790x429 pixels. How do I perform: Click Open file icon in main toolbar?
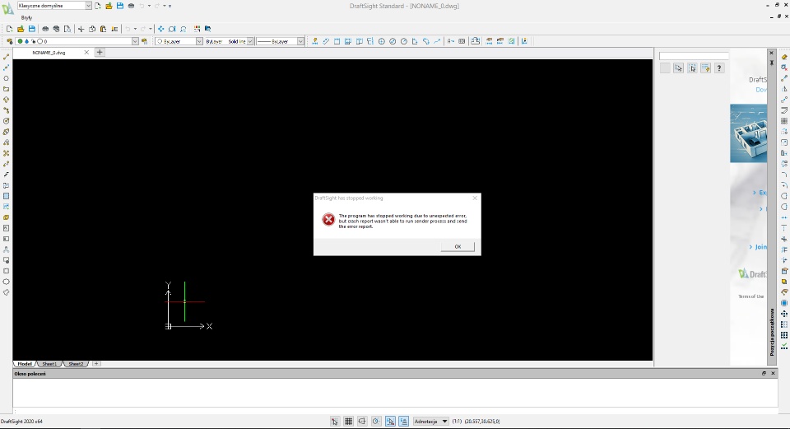click(x=21, y=29)
